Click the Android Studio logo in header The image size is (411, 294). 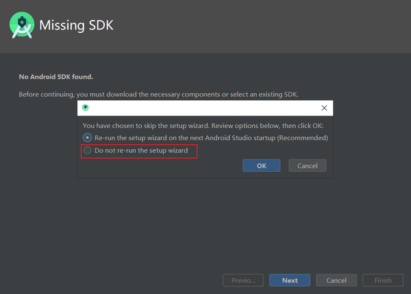tap(23, 25)
